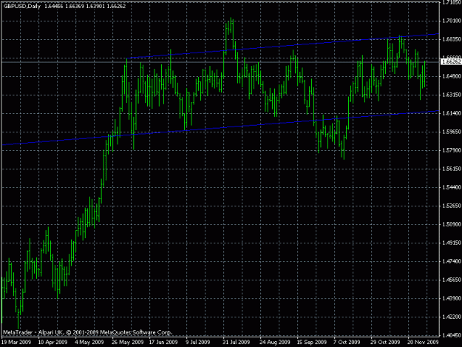462x347 pixels.
Task: Click the 24 Aug 2009 date label
Action: click(274, 343)
